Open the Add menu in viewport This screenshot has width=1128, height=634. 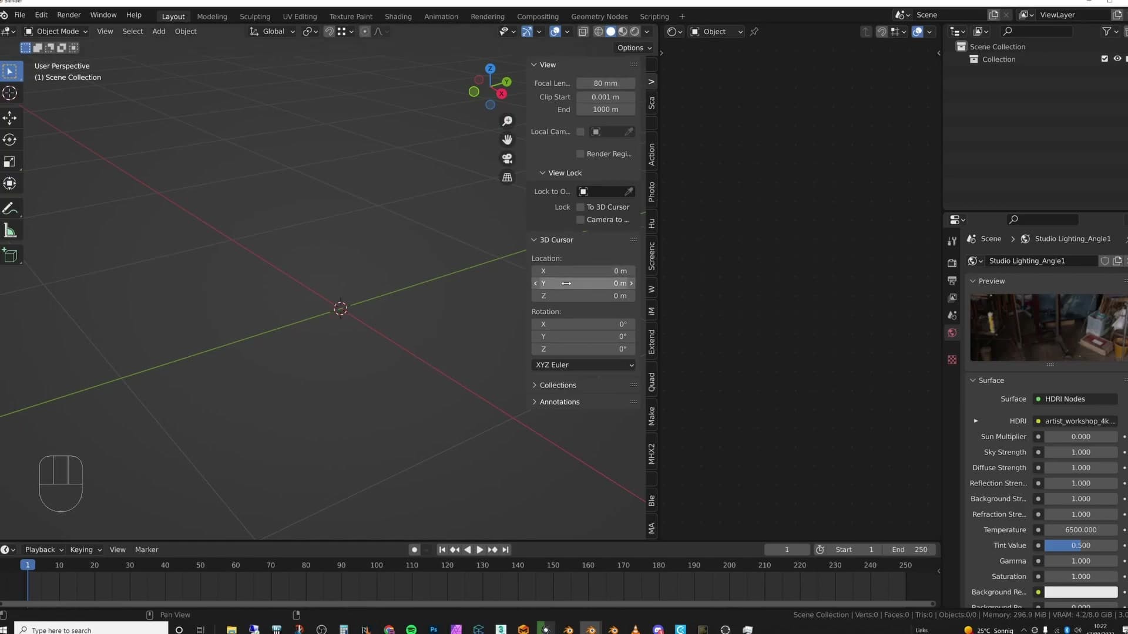pos(159,32)
